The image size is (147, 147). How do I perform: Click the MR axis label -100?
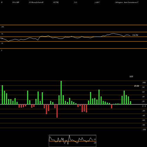144,130
